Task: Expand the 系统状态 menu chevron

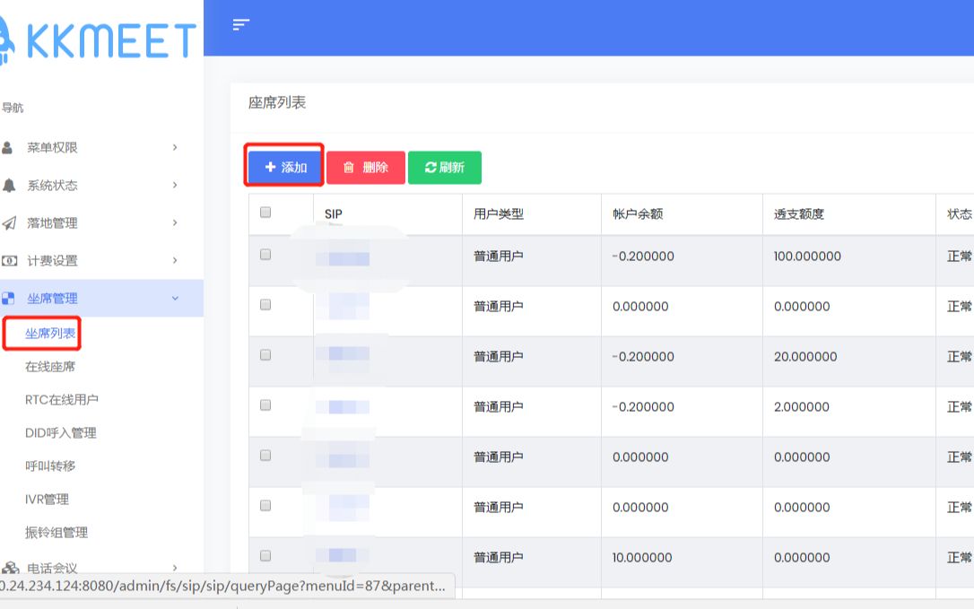Action: tap(177, 185)
